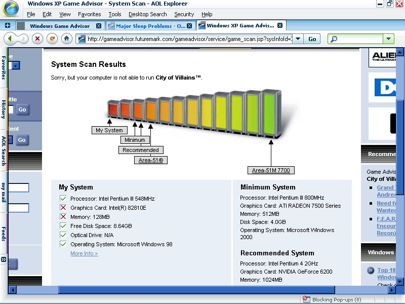Open the Help menu
The image size is (405, 304).
207,14
